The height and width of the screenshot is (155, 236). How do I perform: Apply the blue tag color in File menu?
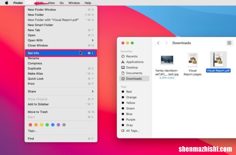click(x=53, y=125)
